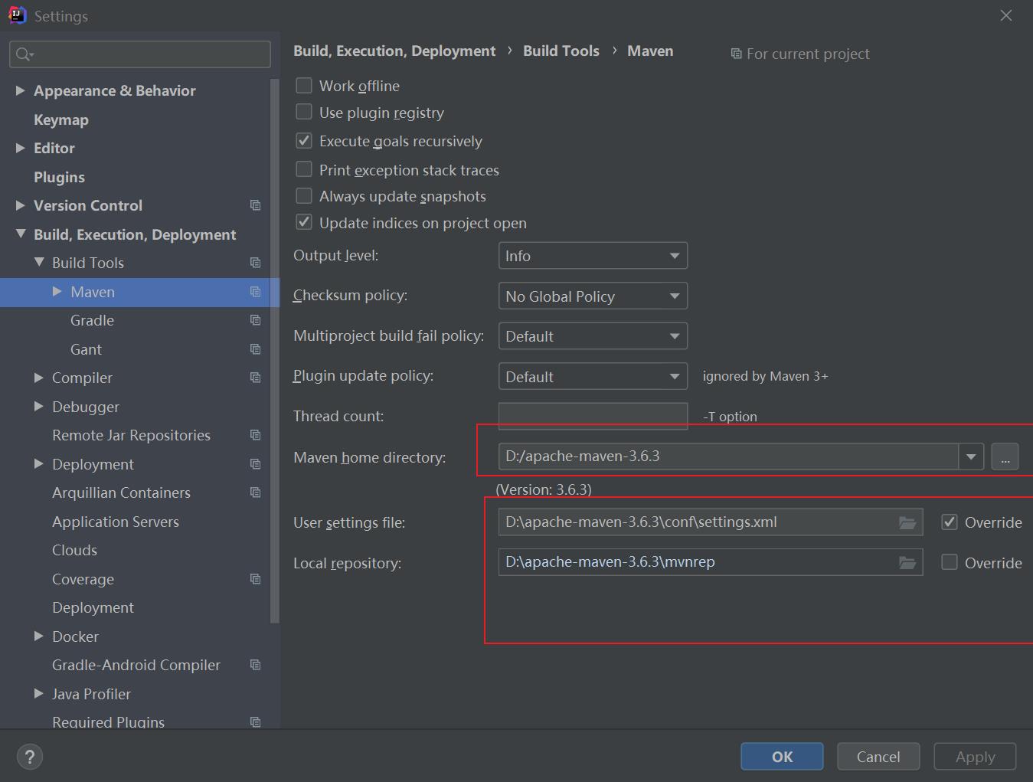Uncheck Execute goals recursively

tap(304, 140)
